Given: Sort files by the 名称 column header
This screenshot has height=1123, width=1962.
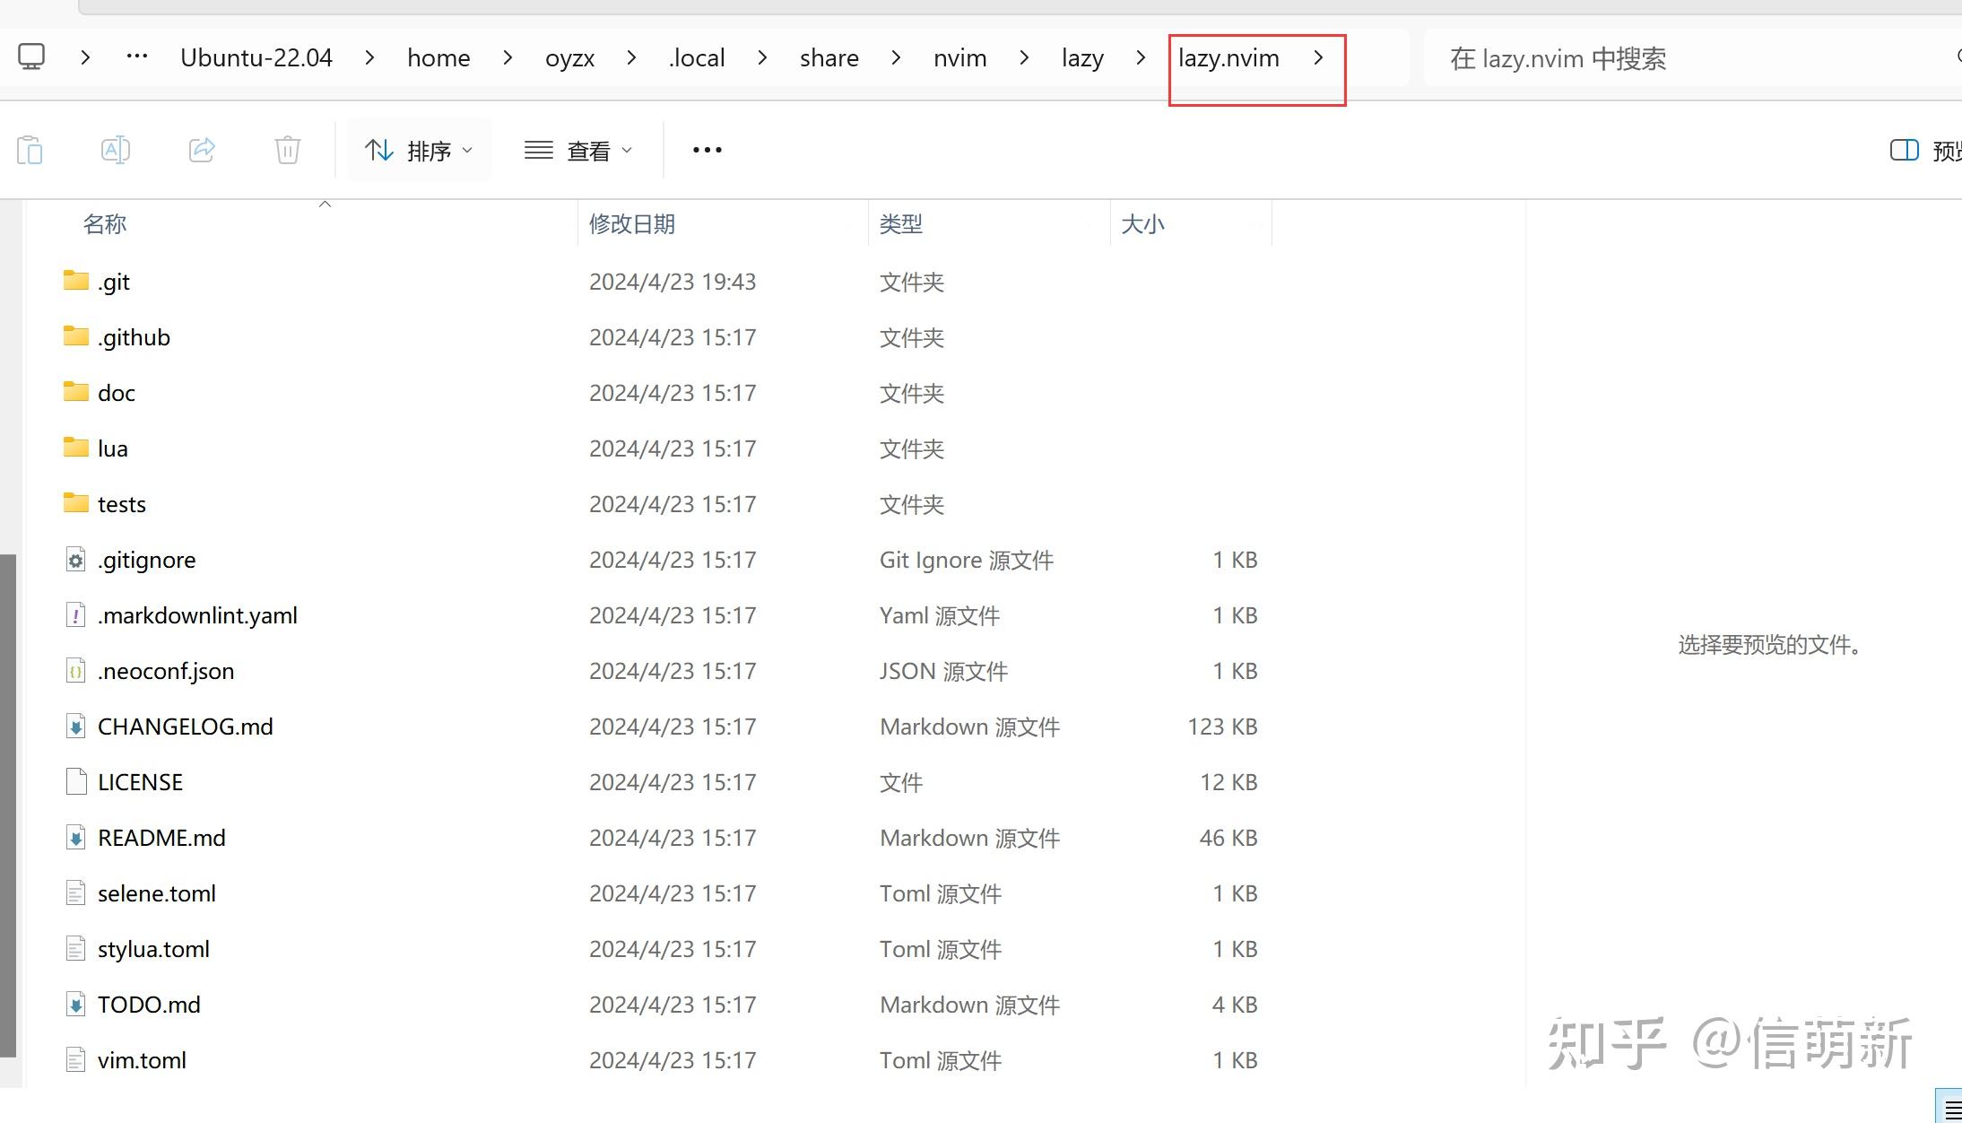Looking at the screenshot, I should click(x=105, y=223).
